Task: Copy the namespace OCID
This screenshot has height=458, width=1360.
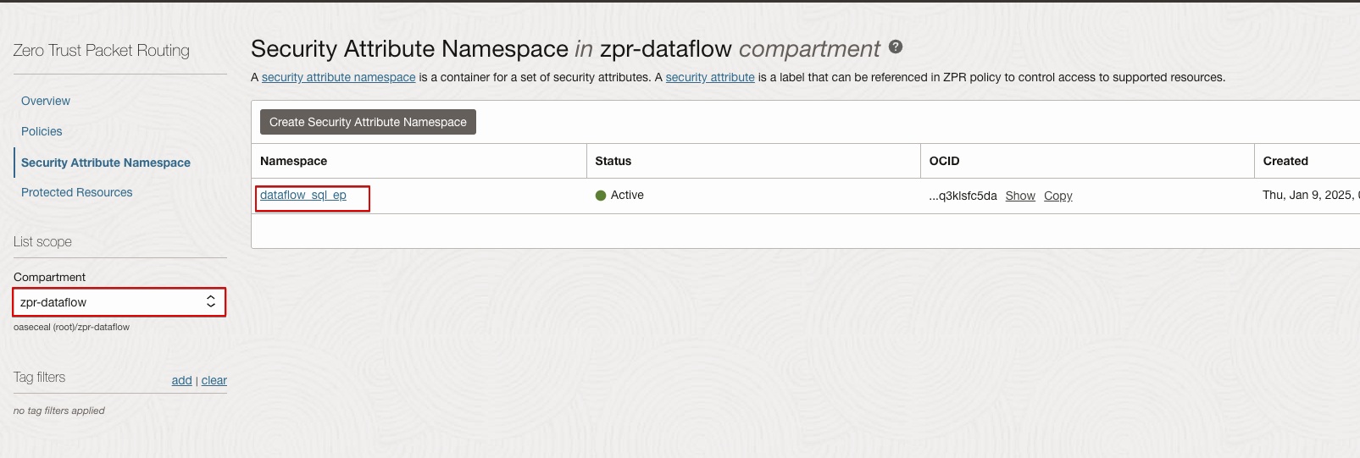Action: [1057, 196]
